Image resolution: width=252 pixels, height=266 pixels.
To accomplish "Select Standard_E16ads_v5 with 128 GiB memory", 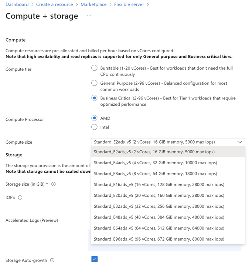I will pyautogui.click(x=159, y=185).
